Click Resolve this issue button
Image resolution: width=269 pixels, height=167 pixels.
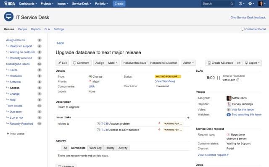(x=134, y=63)
